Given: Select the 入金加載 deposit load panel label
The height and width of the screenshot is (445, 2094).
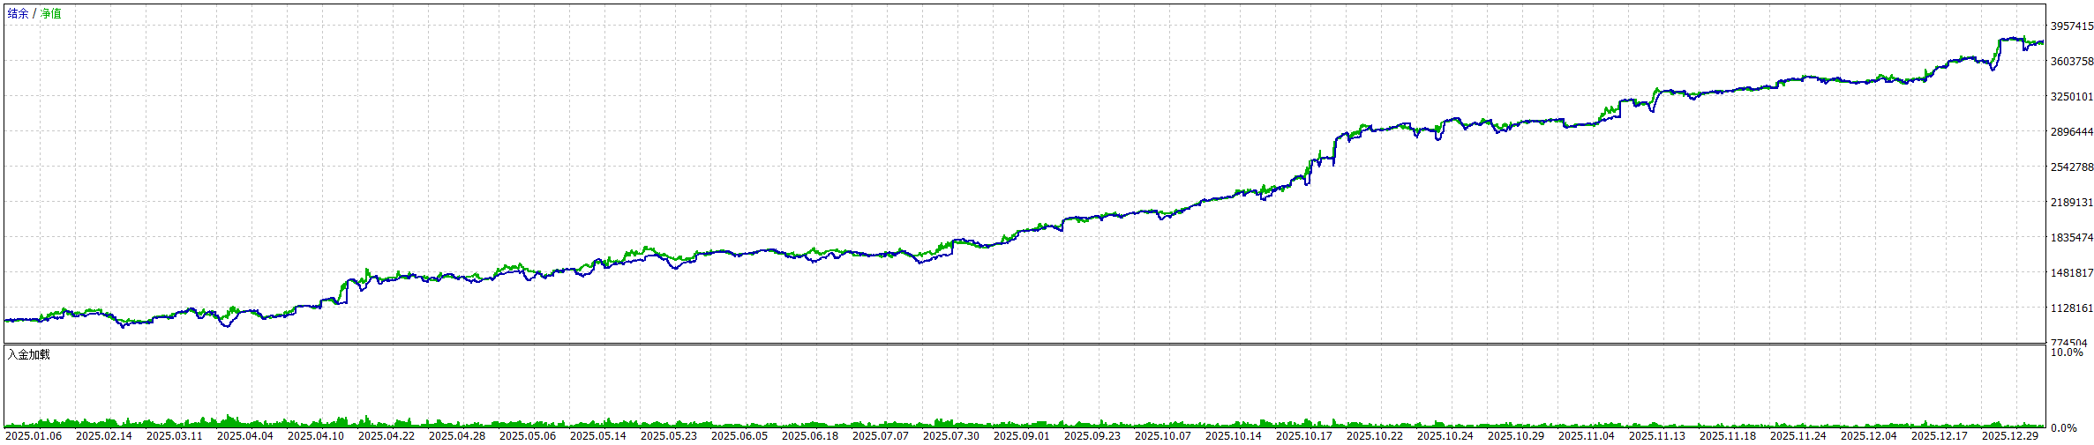Looking at the screenshot, I should (29, 354).
